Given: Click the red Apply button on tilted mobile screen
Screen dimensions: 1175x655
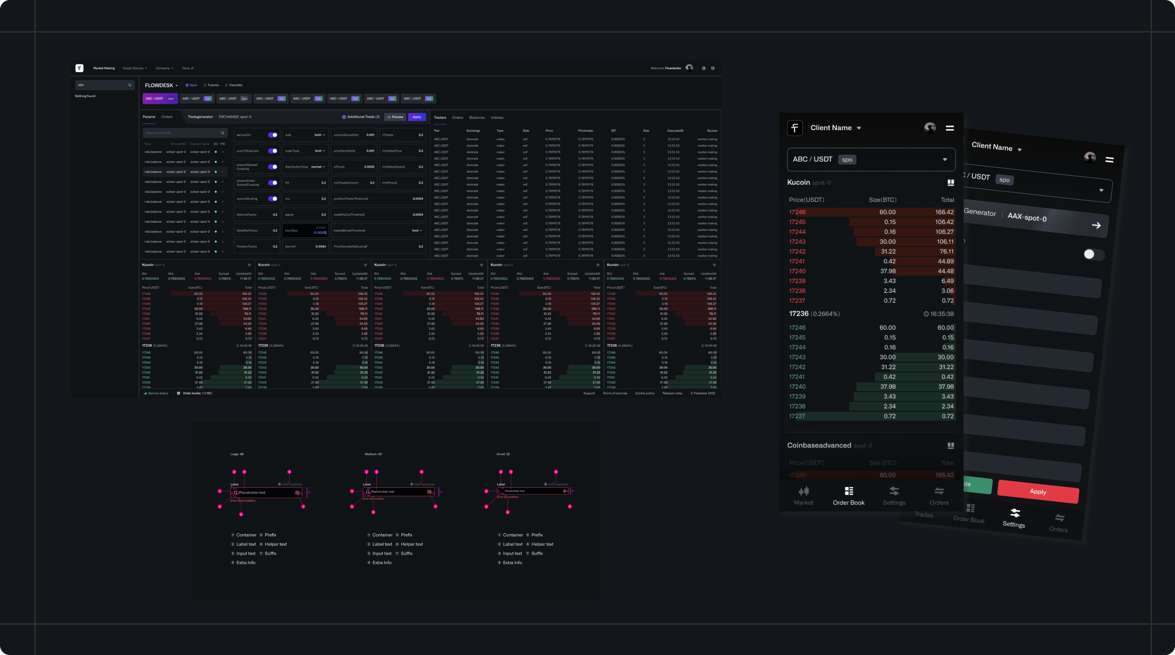Looking at the screenshot, I should [x=1038, y=492].
